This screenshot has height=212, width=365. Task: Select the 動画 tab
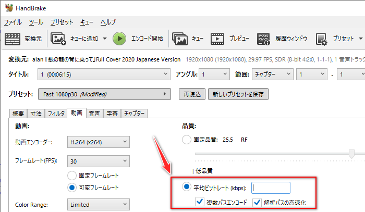tap(77, 113)
